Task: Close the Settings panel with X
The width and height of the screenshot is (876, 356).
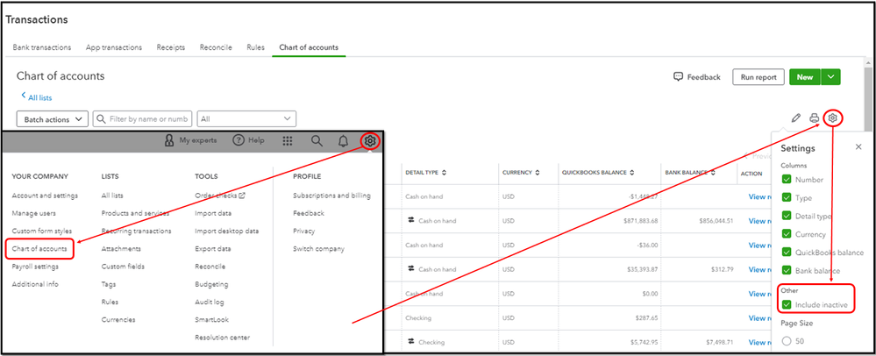Action: click(x=858, y=147)
